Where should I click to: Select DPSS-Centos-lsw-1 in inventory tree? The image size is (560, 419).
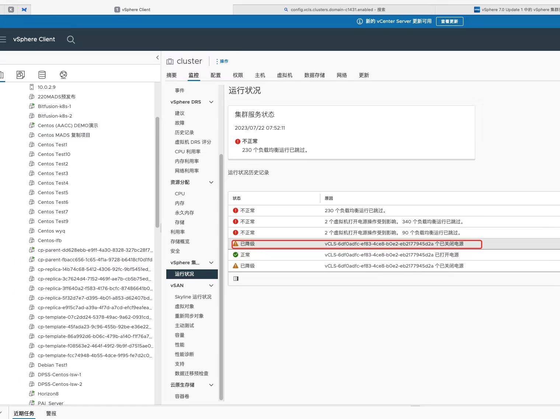pos(59,374)
